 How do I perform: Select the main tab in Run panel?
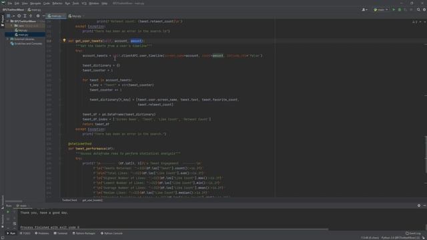(22, 206)
